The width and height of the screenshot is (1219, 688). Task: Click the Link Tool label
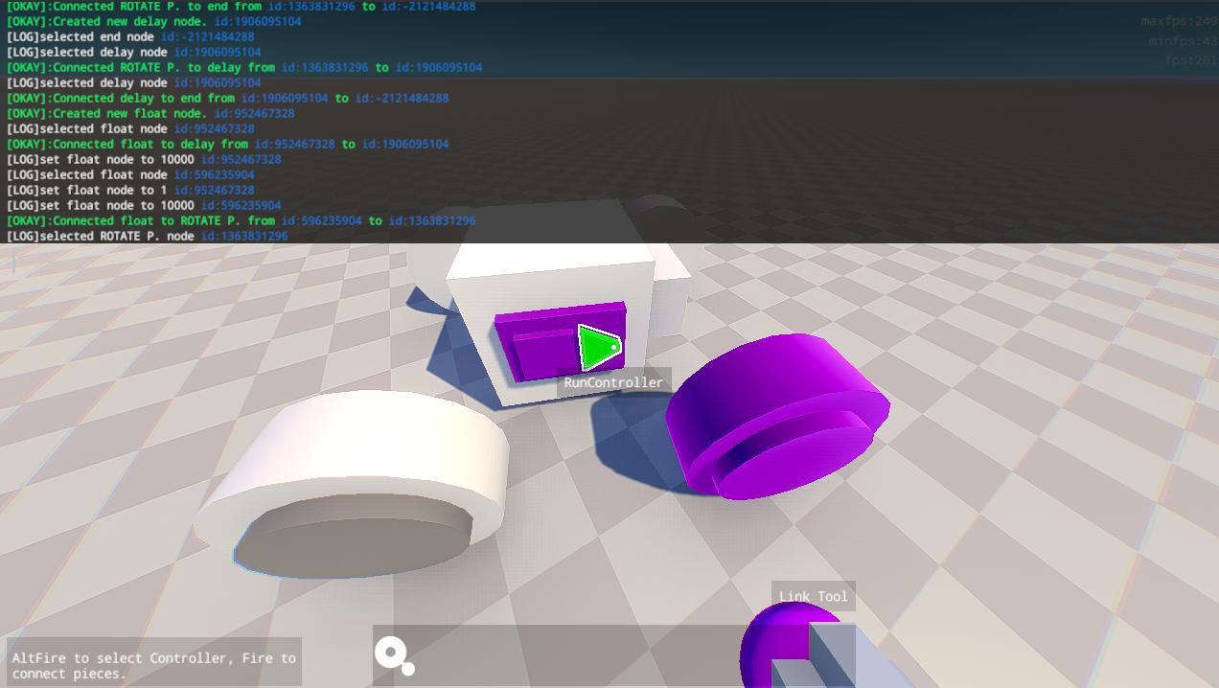pos(813,596)
